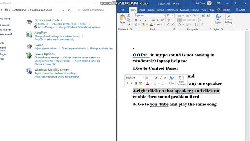Click the Sound speaker icon in Control Panel
The image size is (250, 141).
click(x=29, y=46)
